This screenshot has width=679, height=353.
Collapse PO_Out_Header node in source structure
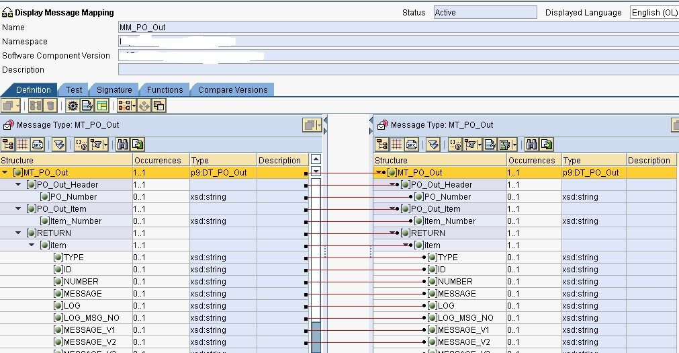coord(19,185)
